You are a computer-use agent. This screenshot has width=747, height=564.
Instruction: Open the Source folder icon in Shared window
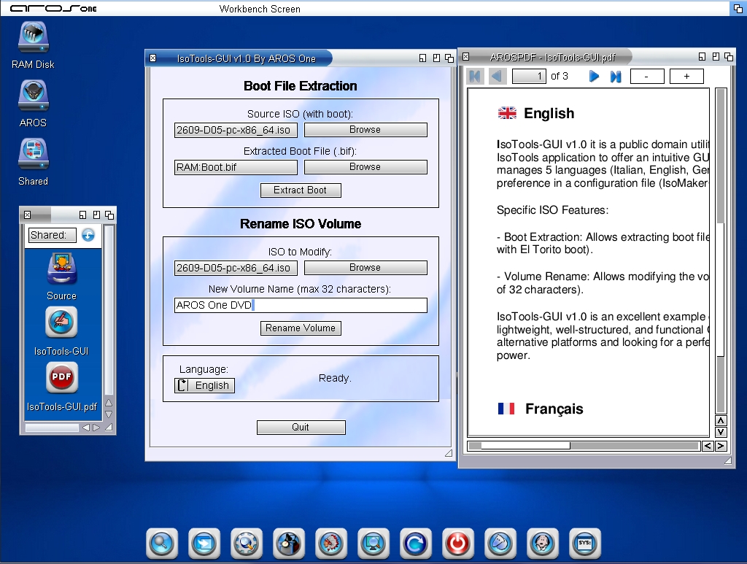(61, 269)
